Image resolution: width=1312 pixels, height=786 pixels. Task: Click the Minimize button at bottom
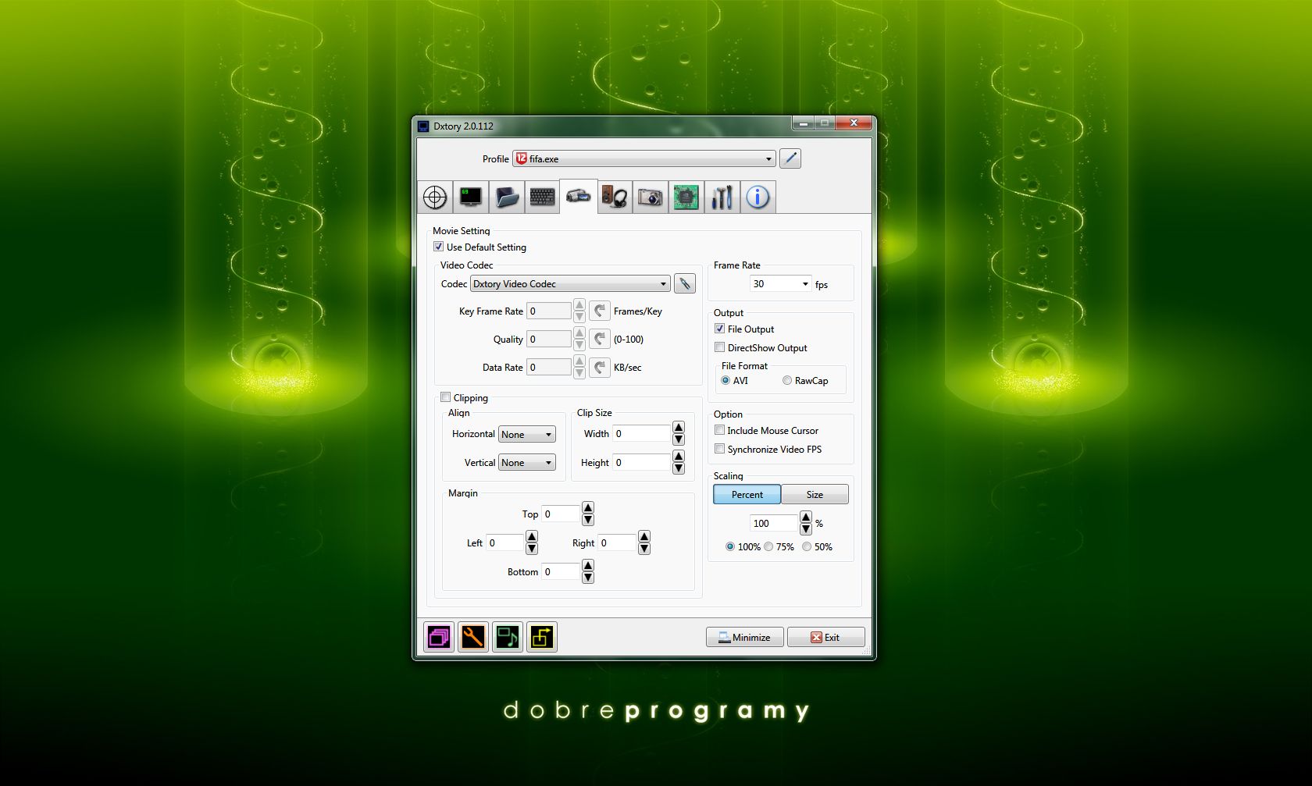pos(745,637)
